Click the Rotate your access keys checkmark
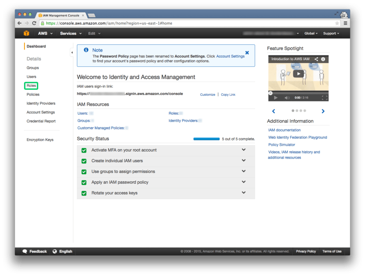The width and height of the screenshot is (365, 276). 84,193
